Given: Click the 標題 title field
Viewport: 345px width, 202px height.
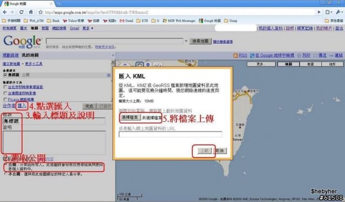Looking at the screenshot, I should pos(54,121).
